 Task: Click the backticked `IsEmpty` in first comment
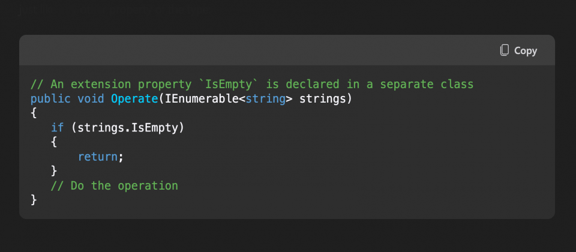pyautogui.click(x=229, y=85)
